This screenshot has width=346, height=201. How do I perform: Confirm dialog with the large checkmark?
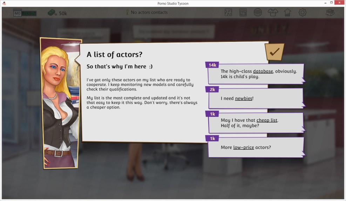[274, 51]
